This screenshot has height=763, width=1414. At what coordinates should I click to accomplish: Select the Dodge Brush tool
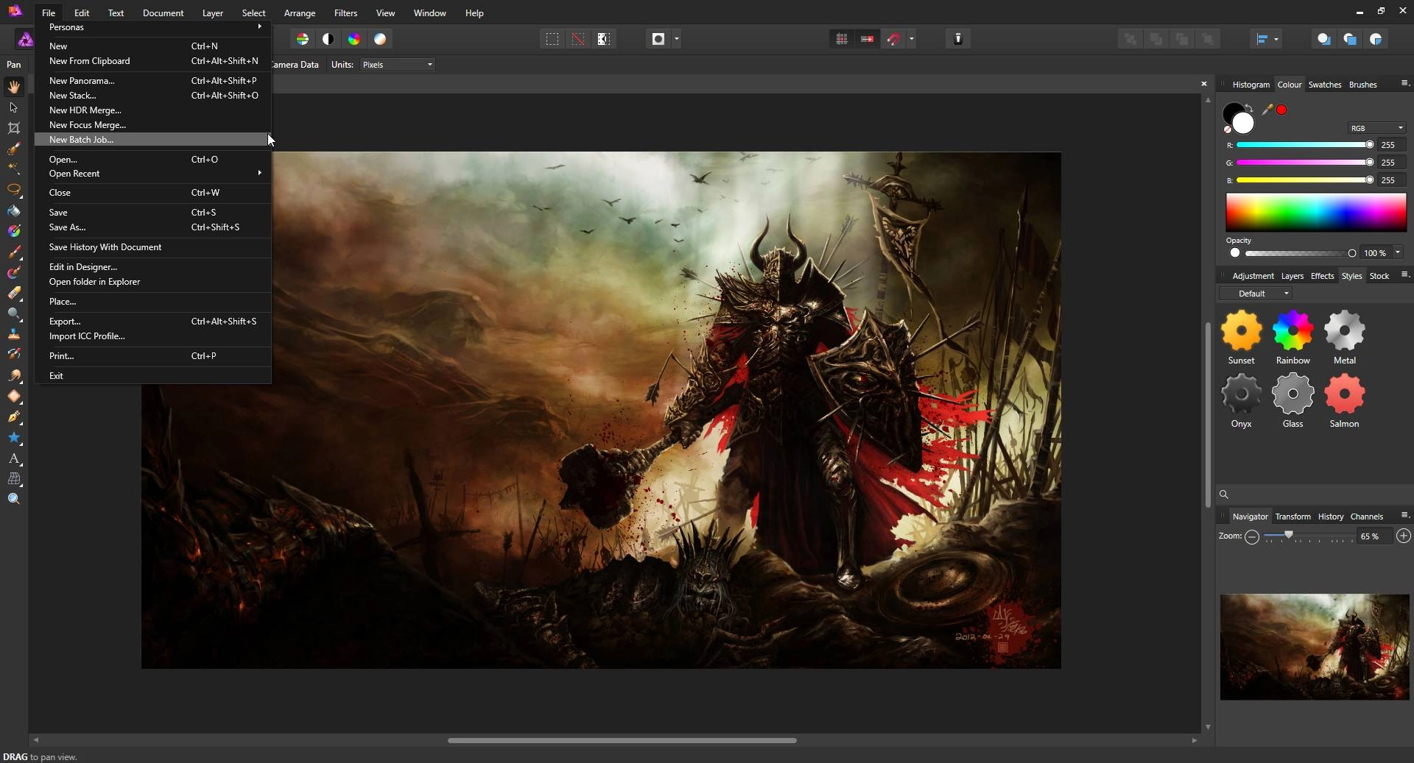(x=14, y=313)
